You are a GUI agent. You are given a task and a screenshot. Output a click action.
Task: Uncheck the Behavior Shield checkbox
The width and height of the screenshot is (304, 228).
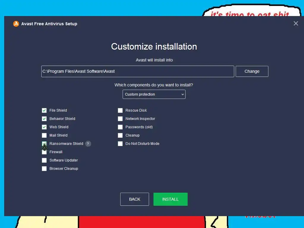(44, 119)
